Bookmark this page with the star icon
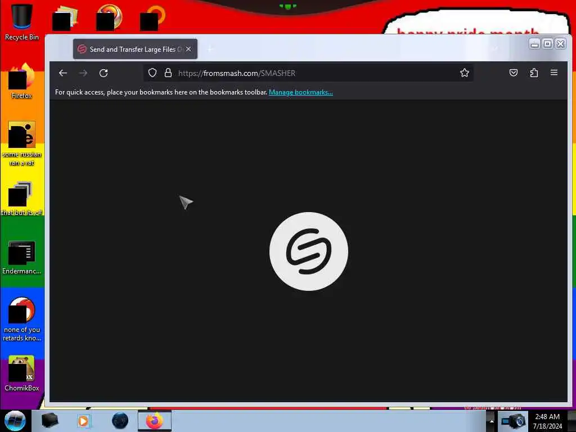 (465, 73)
